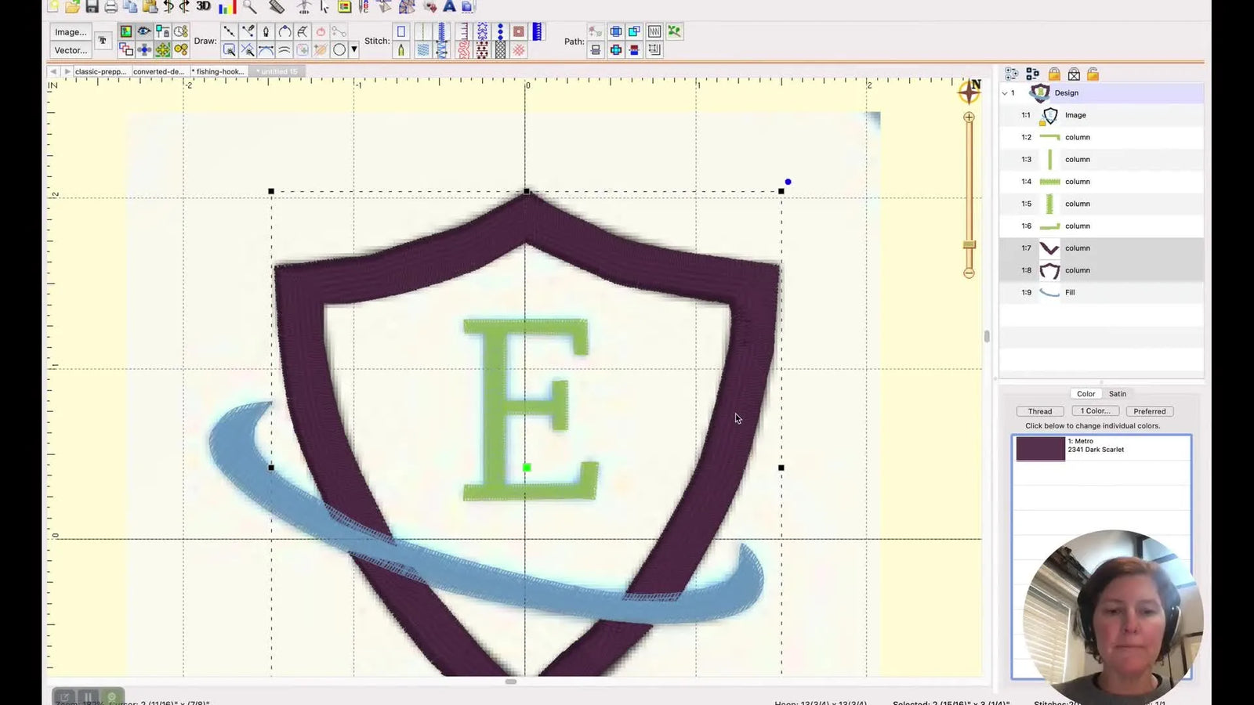Switch to the Satin tab
Viewport: 1254px width, 705px height.
point(1117,393)
